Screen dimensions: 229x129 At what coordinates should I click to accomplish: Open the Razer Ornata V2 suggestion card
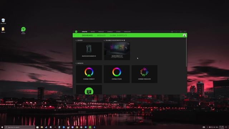tap(117, 51)
